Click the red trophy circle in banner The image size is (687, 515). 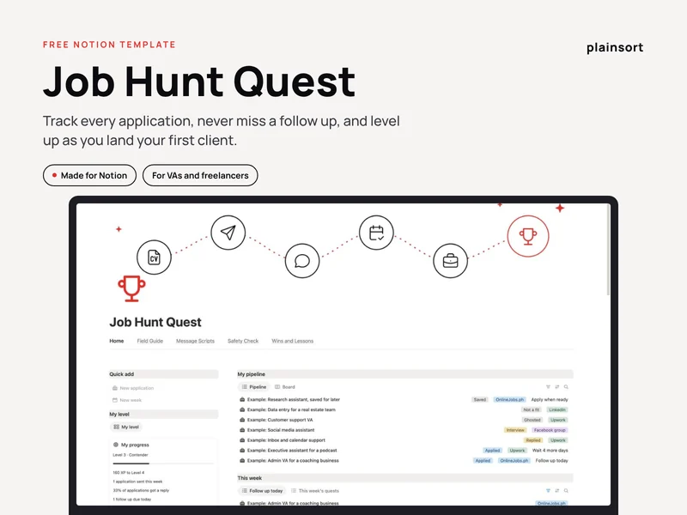[528, 236]
